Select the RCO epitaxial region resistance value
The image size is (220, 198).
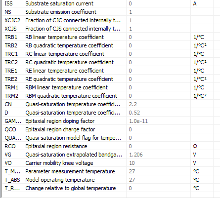click(x=158, y=146)
